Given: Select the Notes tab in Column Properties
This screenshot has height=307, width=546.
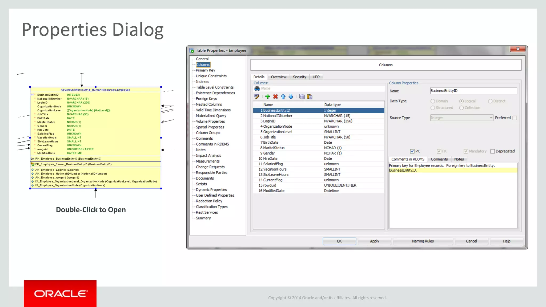Looking at the screenshot, I should [x=459, y=159].
